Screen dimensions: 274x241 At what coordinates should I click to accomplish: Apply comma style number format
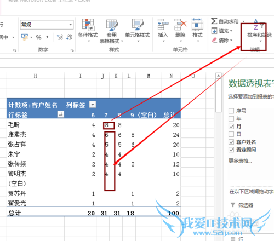[x=47, y=37]
